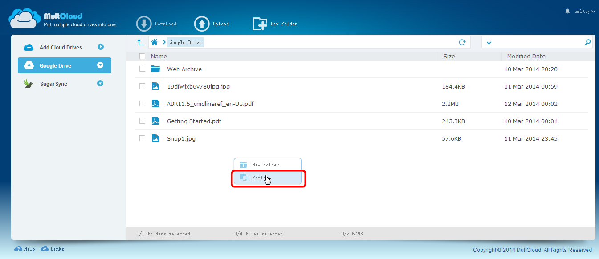This screenshot has height=259, width=599.
Task: Refresh the Google Drive file list
Action: (x=462, y=42)
